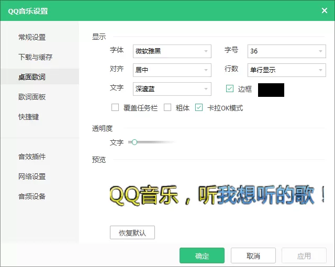
Task: Open 下载与缓存 settings section
Action: click(36, 57)
